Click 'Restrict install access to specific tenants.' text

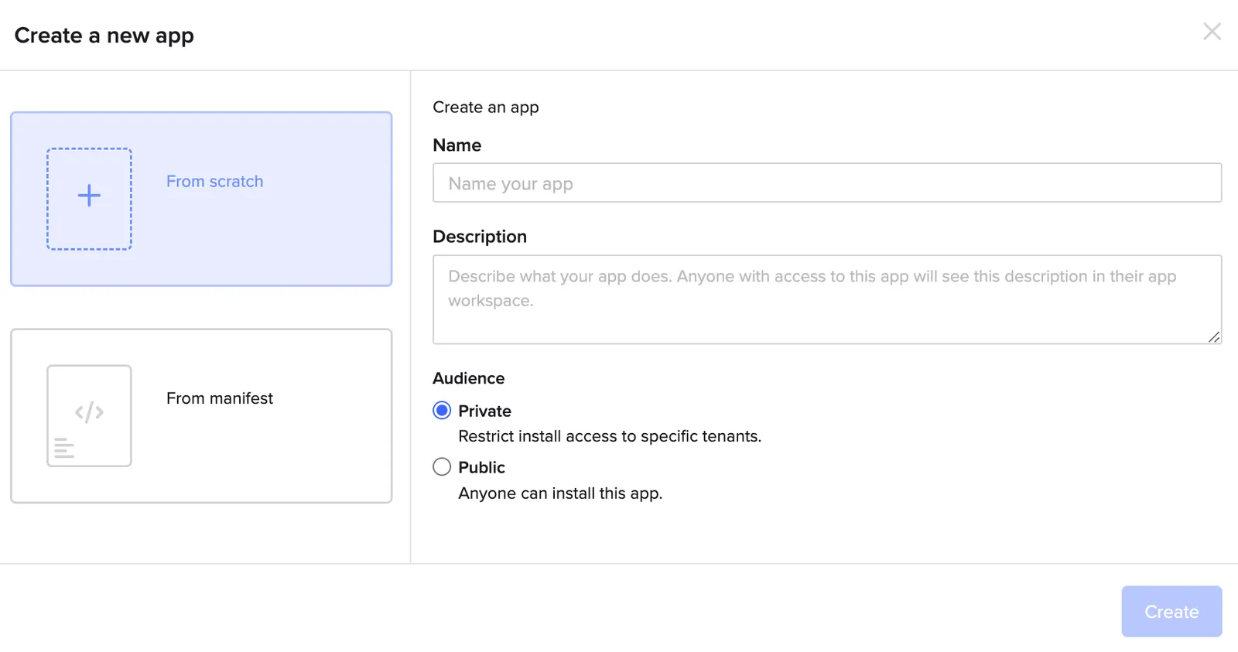click(x=610, y=436)
